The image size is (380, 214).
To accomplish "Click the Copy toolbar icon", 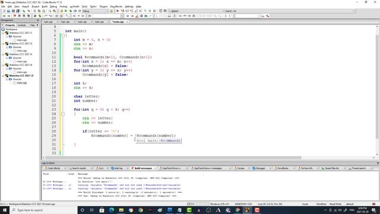I will pyautogui.click(x=39, y=11).
